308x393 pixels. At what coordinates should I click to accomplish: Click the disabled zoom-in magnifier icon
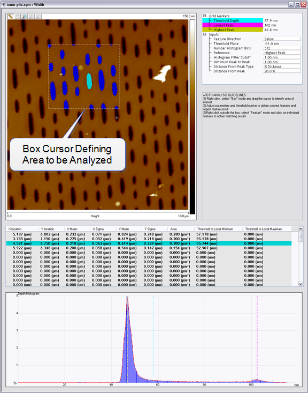pos(32,16)
